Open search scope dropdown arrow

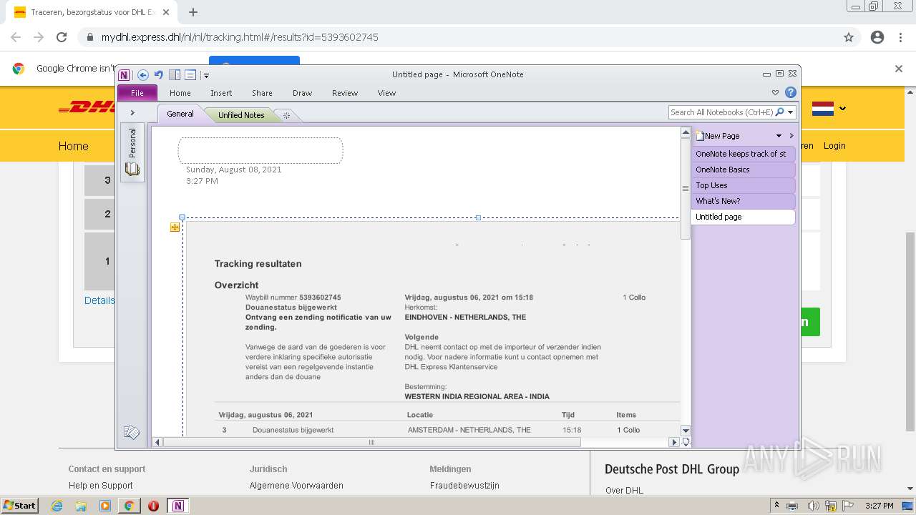pyautogui.click(x=791, y=112)
